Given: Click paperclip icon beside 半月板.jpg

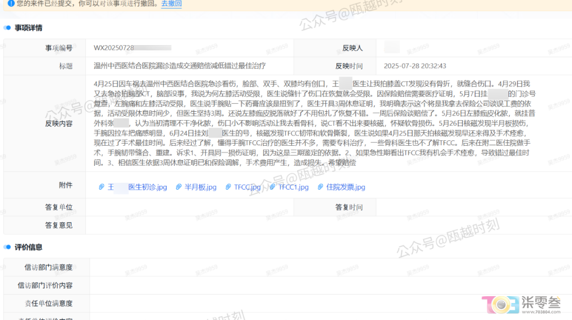Looking at the screenshot, I should point(178,187).
